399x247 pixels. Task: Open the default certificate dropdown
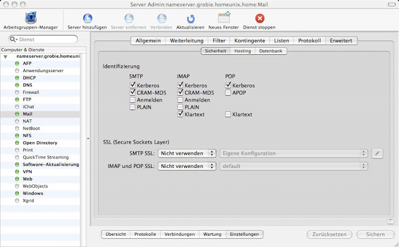pyautogui.click(x=294, y=166)
